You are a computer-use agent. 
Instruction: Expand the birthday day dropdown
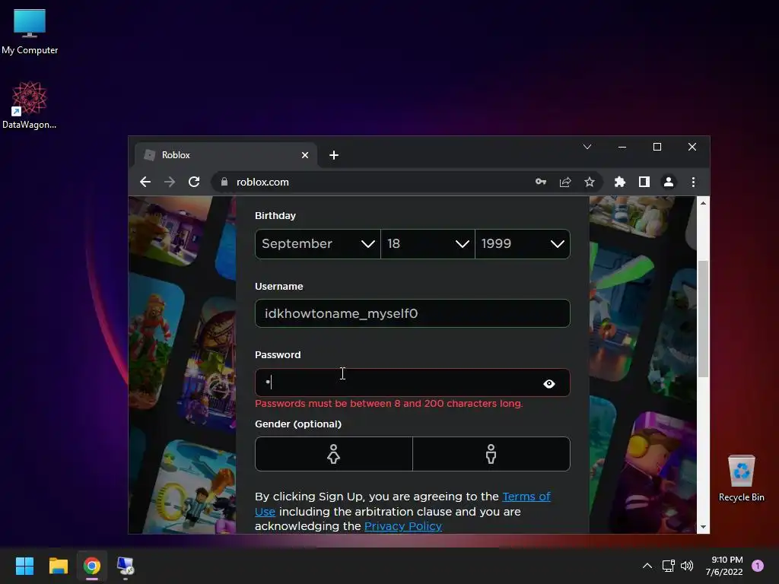coord(428,244)
